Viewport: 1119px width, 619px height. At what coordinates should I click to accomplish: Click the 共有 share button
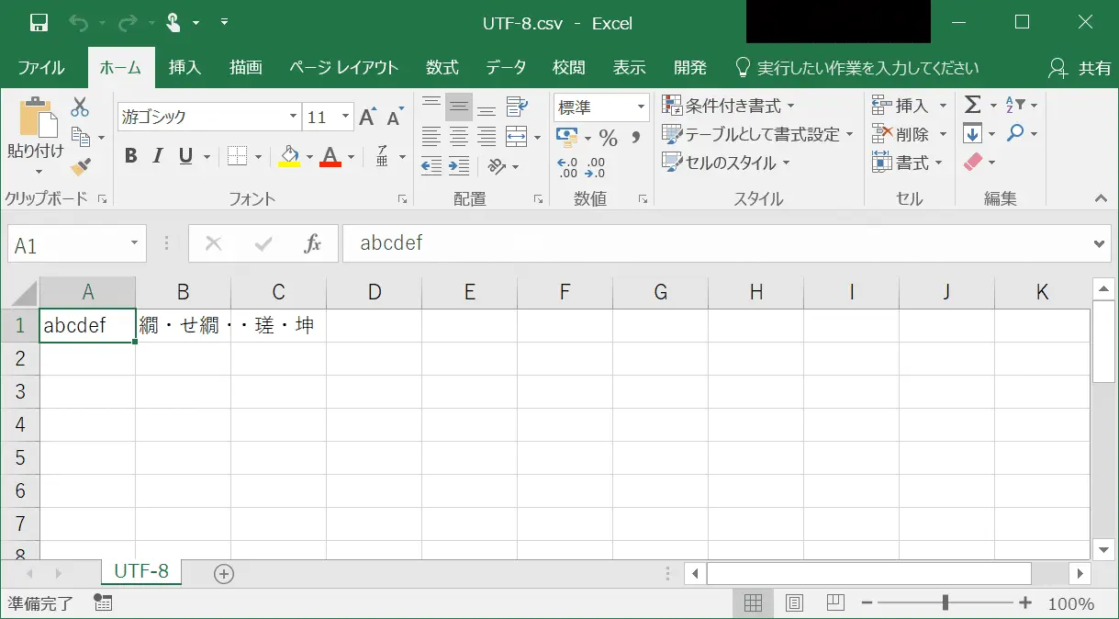tap(1080, 68)
